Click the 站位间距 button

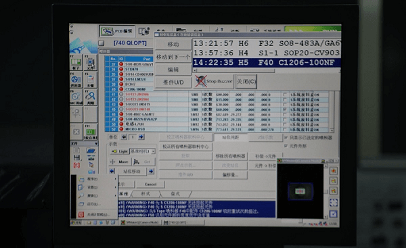[x=230, y=137]
